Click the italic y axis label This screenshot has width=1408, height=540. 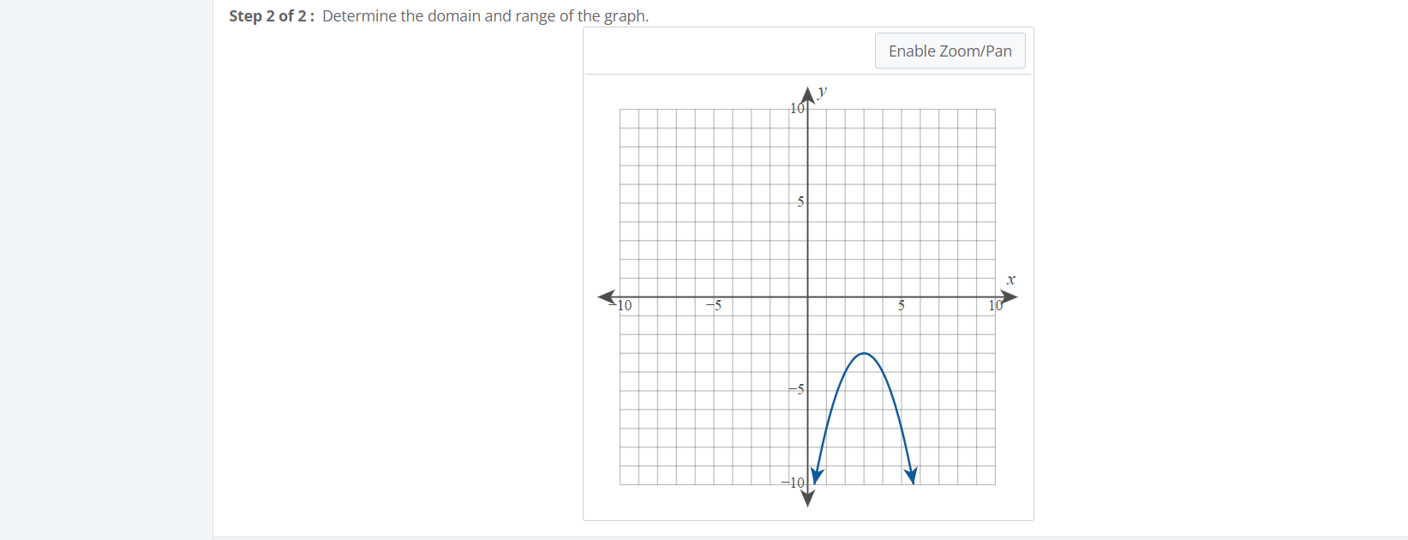(x=822, y=91)
